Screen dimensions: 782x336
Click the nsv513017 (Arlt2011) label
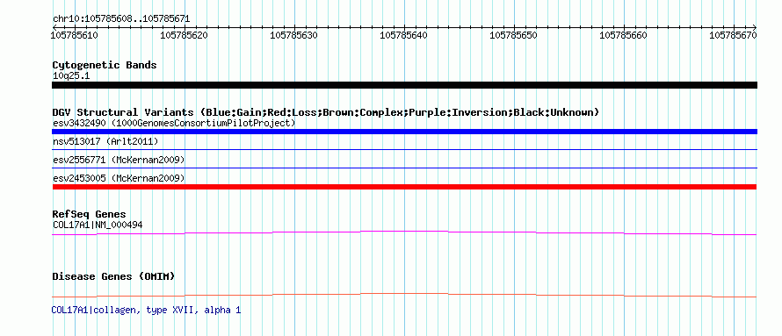[105, 142]
